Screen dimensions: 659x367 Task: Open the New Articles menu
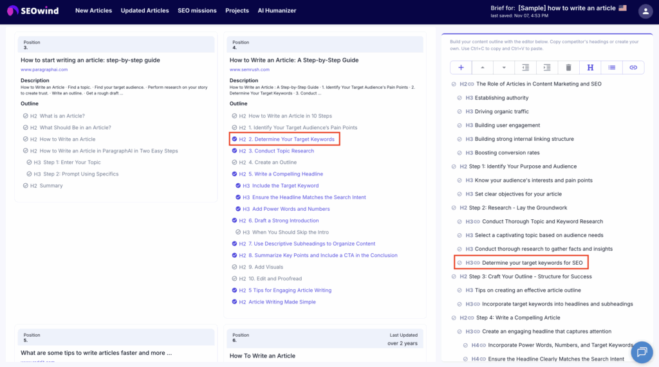pyautogui.click(x=93, y=11)
